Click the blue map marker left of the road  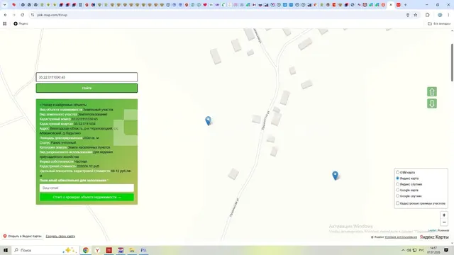pos(208,120)
